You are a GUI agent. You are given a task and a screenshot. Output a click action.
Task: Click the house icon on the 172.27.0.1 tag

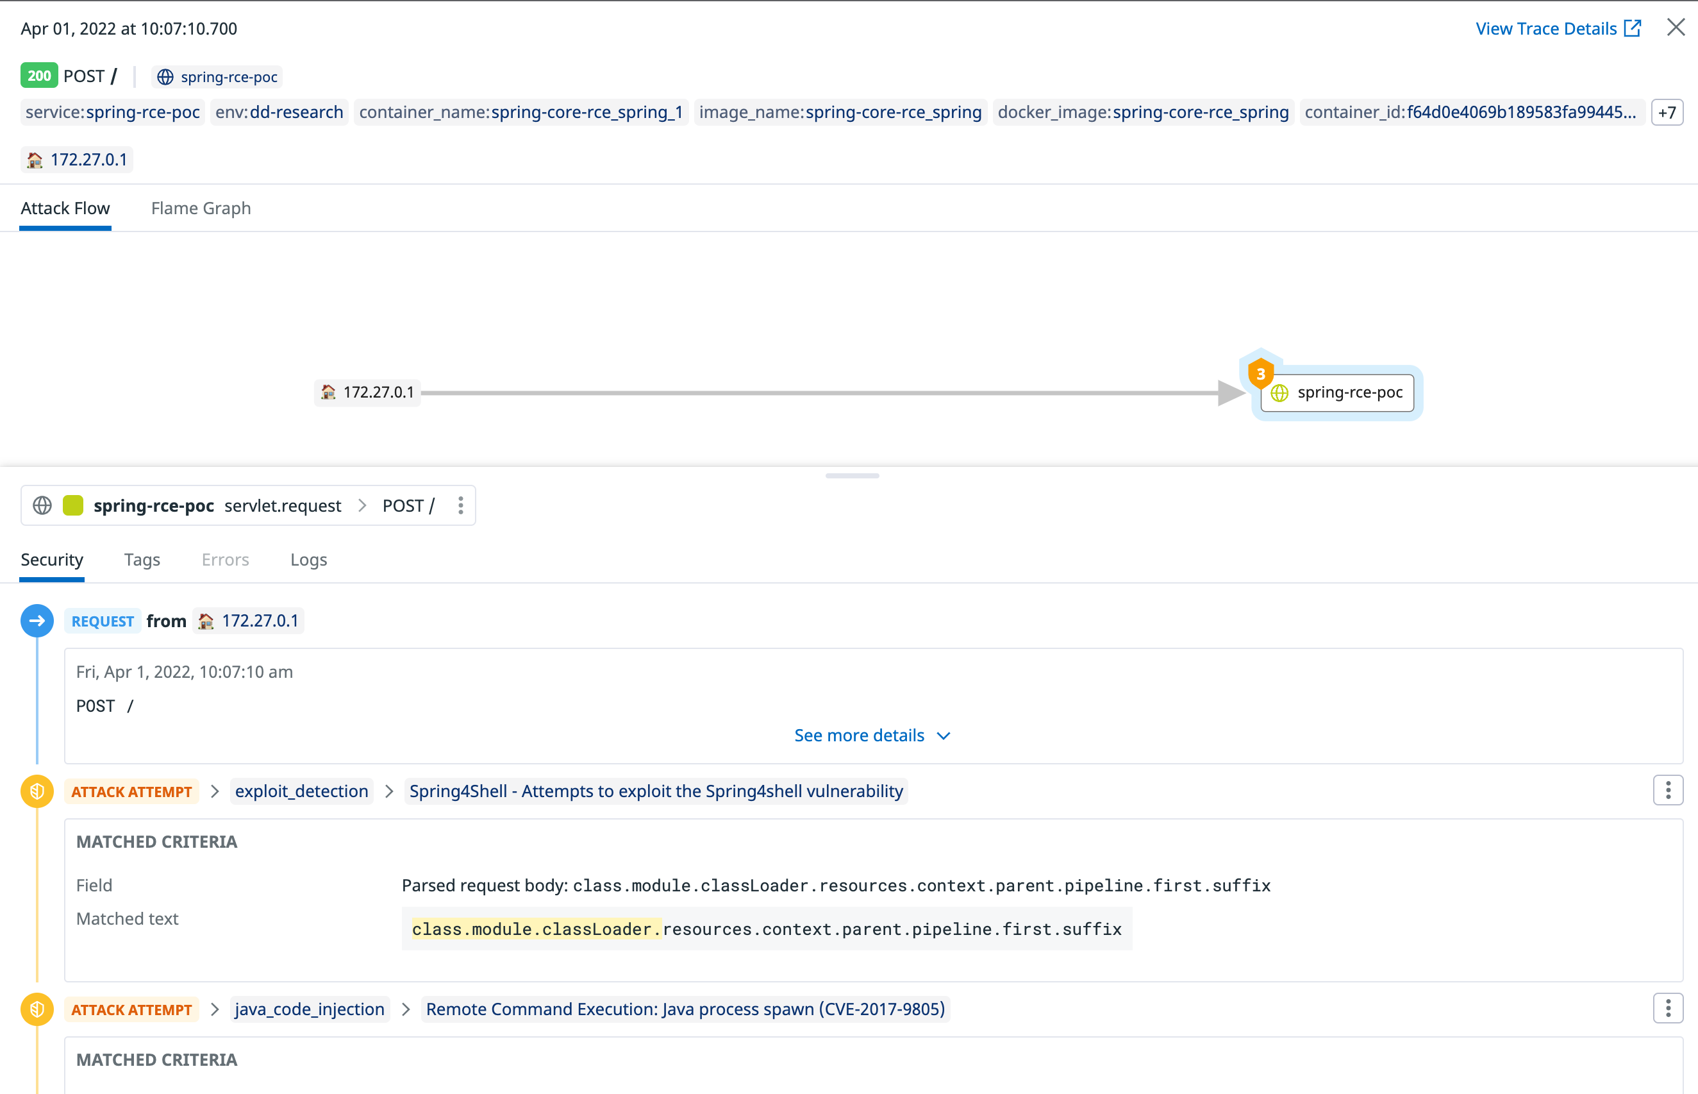pos(34,160)
